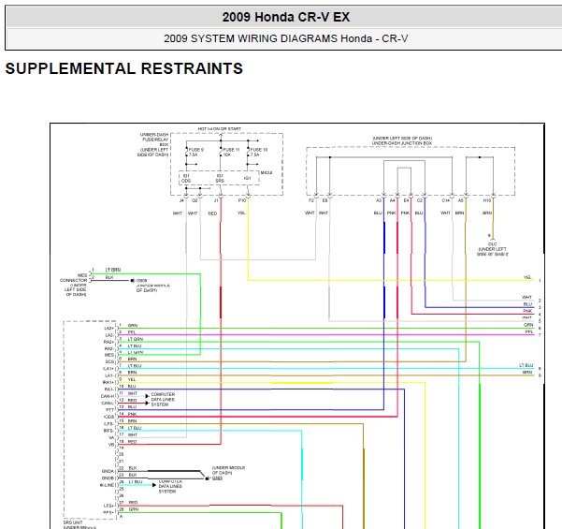Select the 'FUSE 9 7.5A' label
The image size is (562, 529).
tap(196, 153)
